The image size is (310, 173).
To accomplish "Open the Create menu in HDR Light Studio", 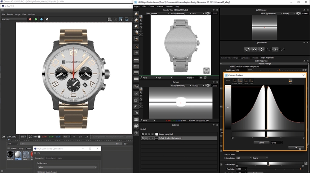I will click(x=151, y=6).
